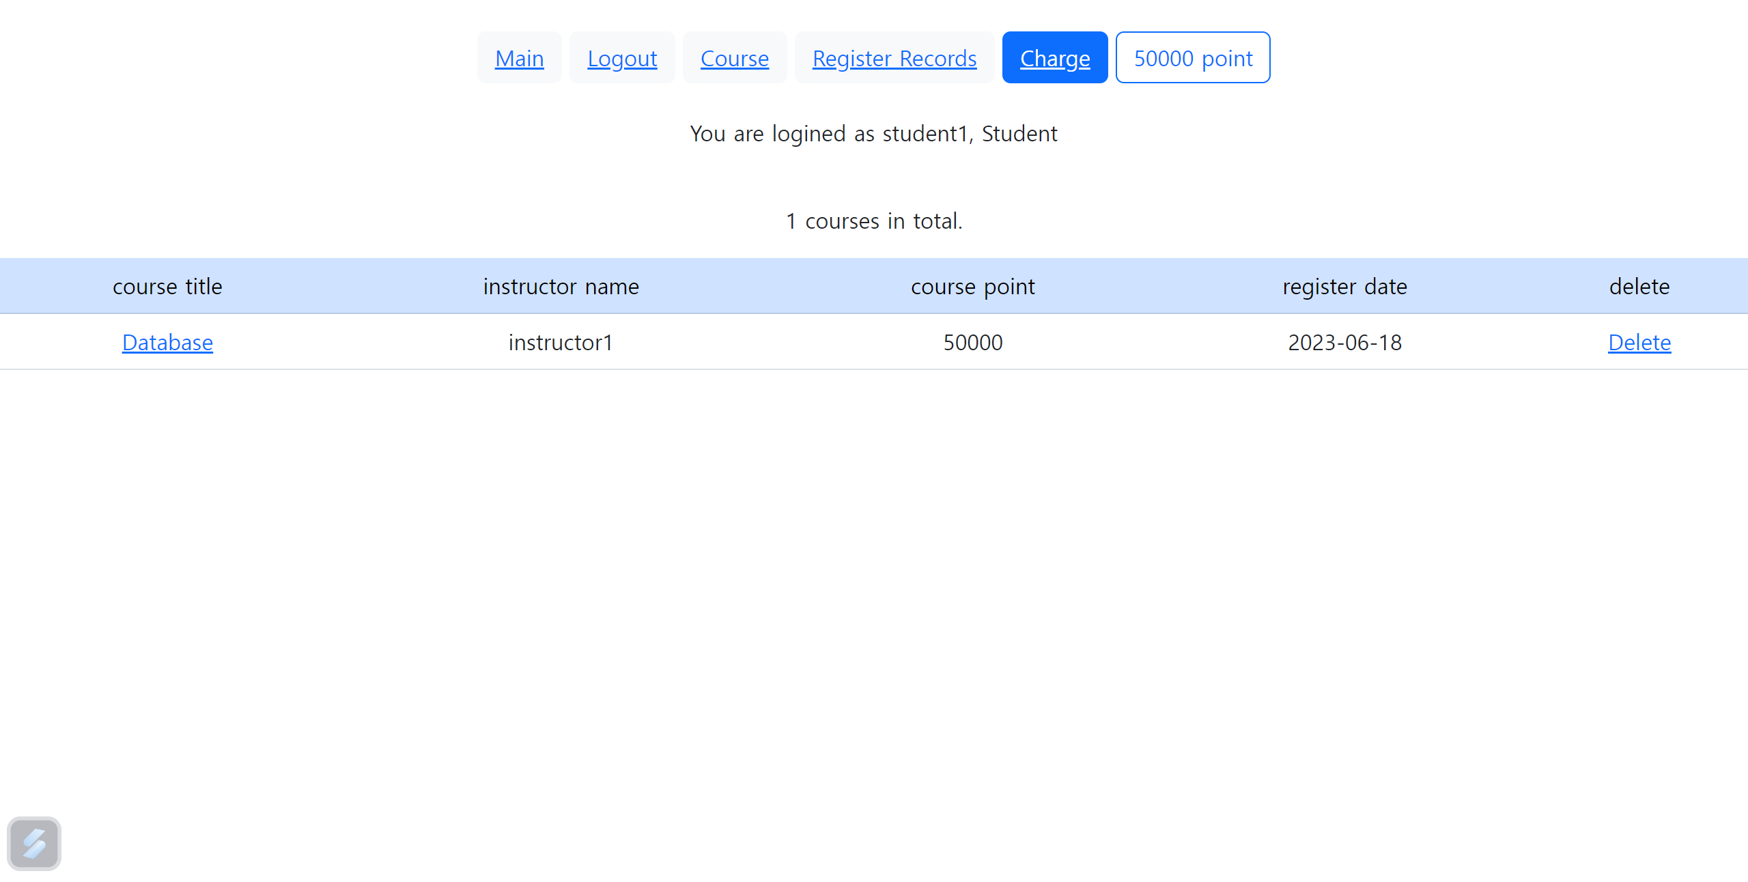Click the word Student in login status
Image resolution: width=1748 pixels, height=882 pixels.
[1019, 134]
